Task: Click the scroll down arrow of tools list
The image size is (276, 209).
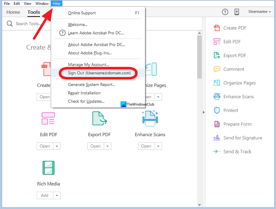Action: 199,205
